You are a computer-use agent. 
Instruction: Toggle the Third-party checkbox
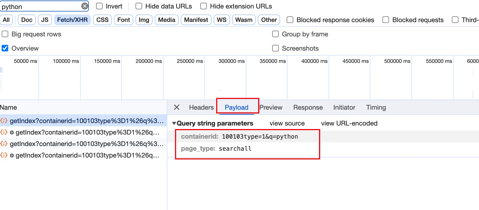tap(455, 20)
